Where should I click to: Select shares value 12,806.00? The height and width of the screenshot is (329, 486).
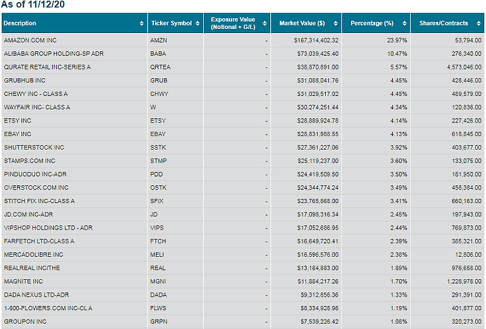468,255
